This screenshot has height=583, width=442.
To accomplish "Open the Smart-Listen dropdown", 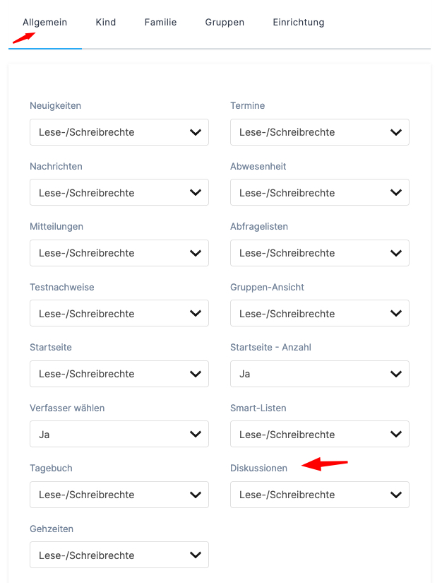I will tap(320, 435).
